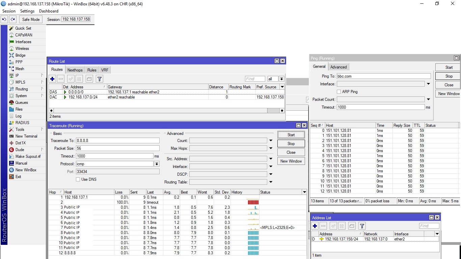Tick the ARP Ping checkbox
The height and width of the screenshot is (259, 461).
(339, 92)
